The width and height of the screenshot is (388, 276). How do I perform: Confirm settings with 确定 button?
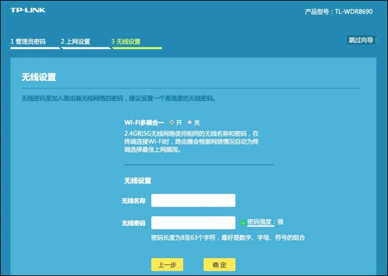tap(220, 265)
